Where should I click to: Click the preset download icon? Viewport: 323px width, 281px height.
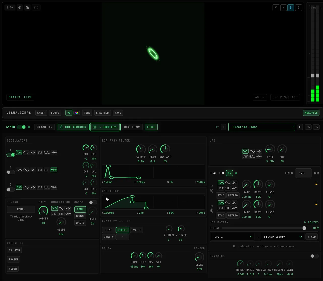tap(316, 127)
